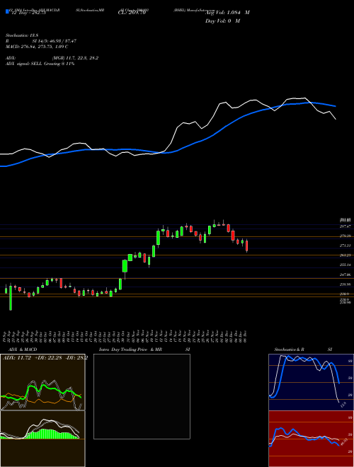
Task: Open the ADX indicator chart panel
Action: coord(42,382)
